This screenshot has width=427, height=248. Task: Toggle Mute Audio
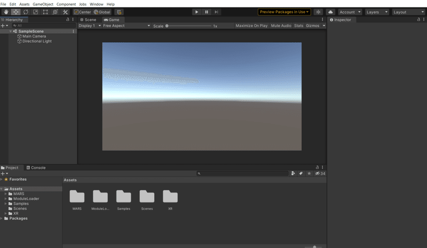[281, 26]
